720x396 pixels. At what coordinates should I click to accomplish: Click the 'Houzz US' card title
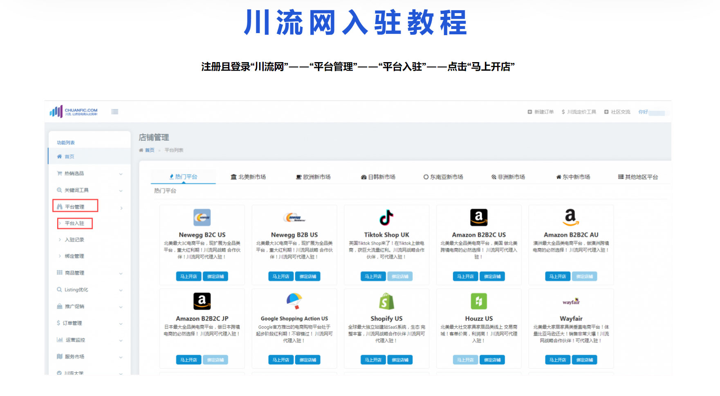(x=479, y=318)
